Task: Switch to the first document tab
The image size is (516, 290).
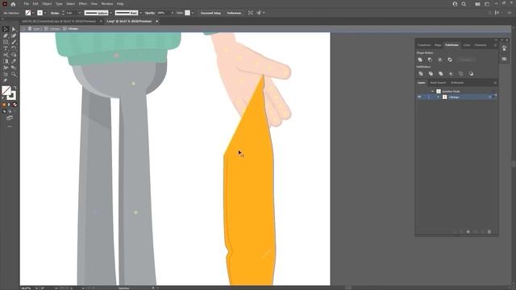Action: pos(59,22)
